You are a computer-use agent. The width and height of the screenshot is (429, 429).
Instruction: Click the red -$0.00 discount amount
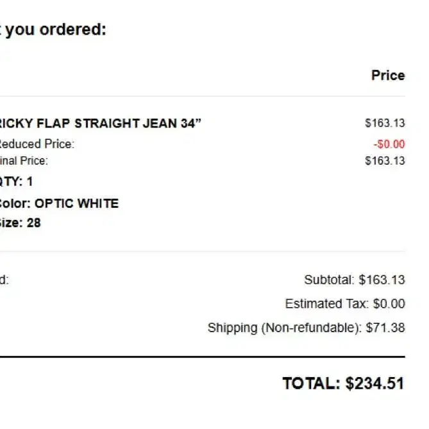coord(389,144)
